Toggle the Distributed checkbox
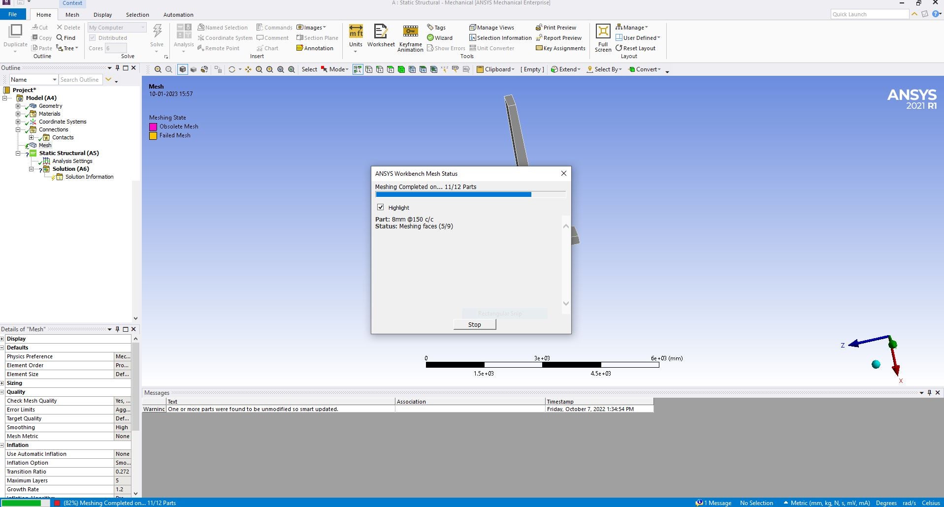 (x=92, y=38)
